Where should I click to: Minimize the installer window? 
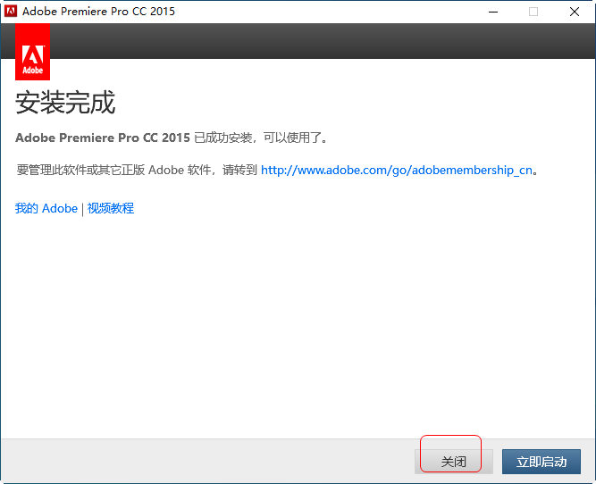point(492,12)
